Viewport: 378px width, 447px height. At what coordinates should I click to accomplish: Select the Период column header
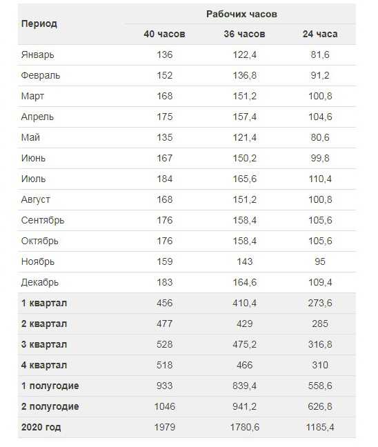pos(39,24)
